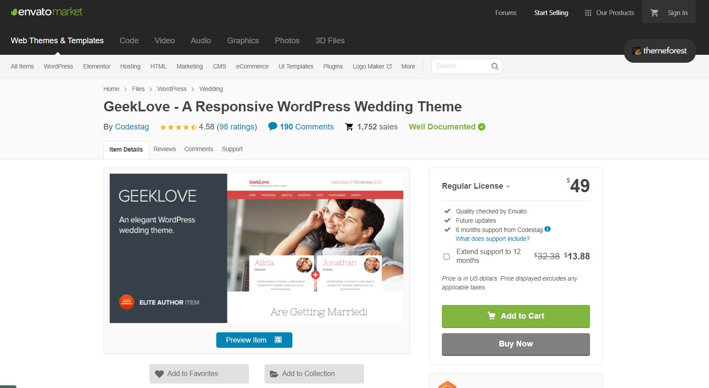Click Add to Favorites button

click(199, 374)
